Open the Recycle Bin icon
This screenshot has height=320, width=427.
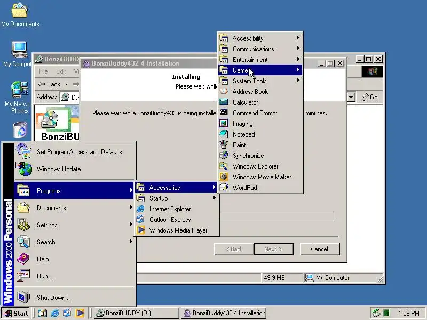20,130
